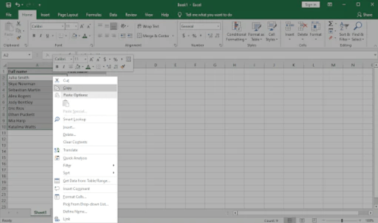
Task: Choose Define Name in context menu
Action: click(x=86, y=212)
